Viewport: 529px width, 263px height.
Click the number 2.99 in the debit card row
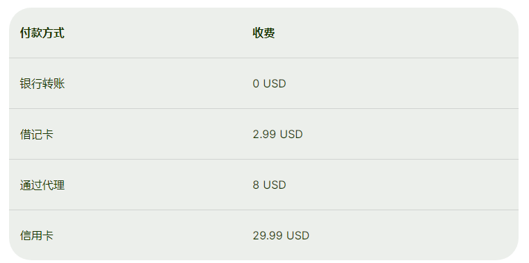pos(264,135)
